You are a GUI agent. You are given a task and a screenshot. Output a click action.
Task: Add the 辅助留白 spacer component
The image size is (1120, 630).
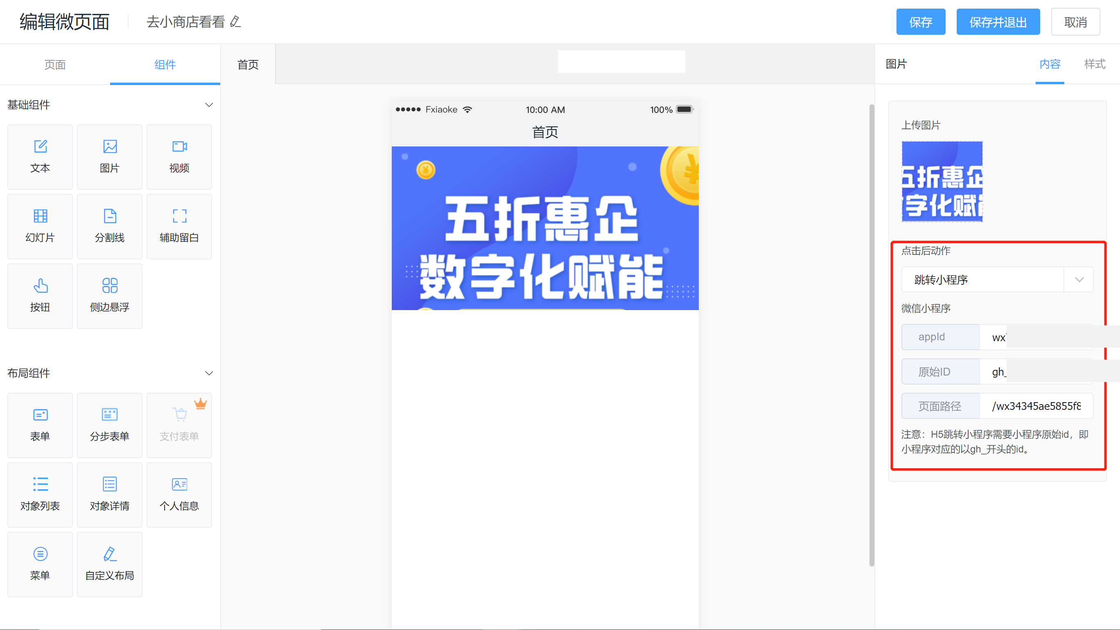[x=179, y=226]
